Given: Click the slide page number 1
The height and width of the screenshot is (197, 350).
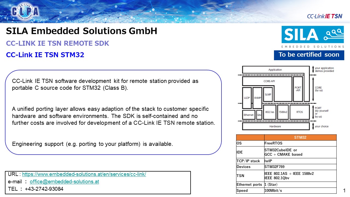Looking at the screenshot, I should pos(345,190).
